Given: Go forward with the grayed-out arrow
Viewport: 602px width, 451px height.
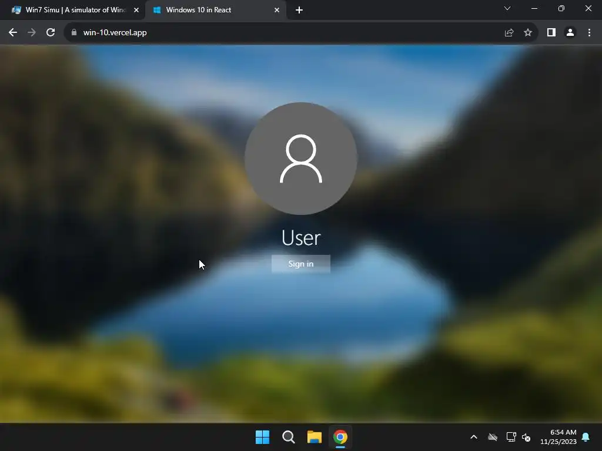Looking at the screenshot, I should coord(32,33).
